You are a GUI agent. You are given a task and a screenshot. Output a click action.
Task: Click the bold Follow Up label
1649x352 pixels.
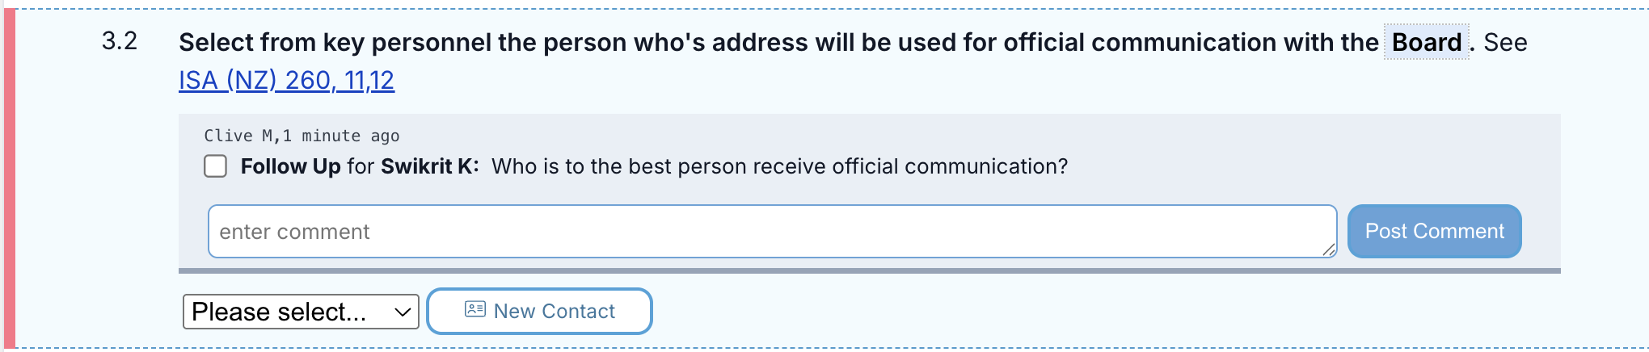[x=291, y=166]
